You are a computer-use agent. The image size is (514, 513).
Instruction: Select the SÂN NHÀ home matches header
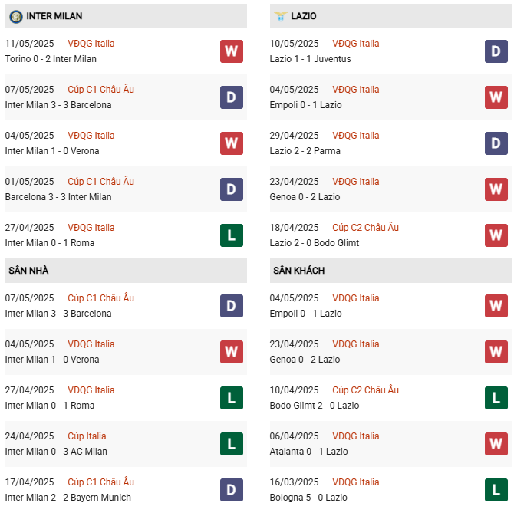click(x=29, y=271)
